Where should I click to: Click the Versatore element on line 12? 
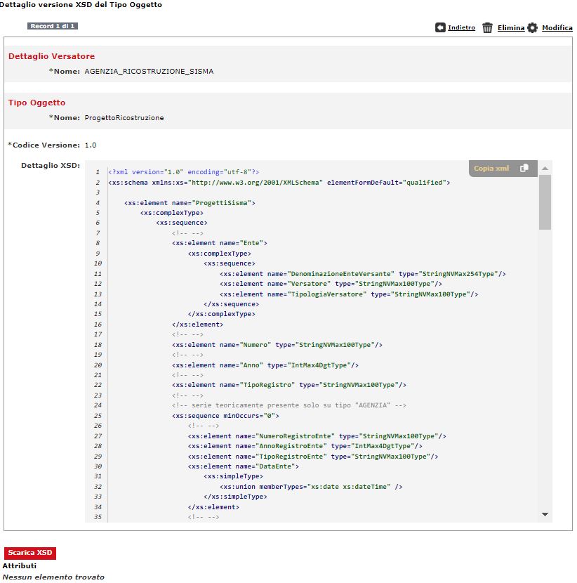pos(331,284)
